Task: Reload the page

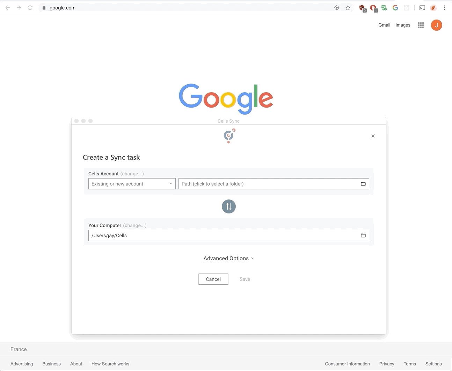Action: pos(30,8)
